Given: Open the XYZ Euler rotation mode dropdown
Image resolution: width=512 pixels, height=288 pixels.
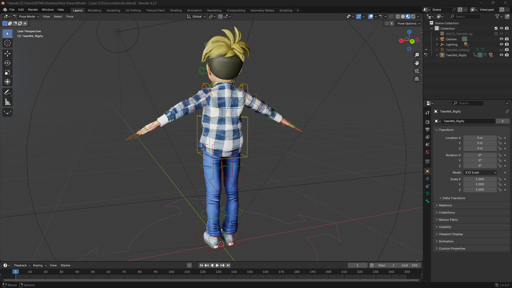Looking at the screenshot, I should [x=480, y=173].
